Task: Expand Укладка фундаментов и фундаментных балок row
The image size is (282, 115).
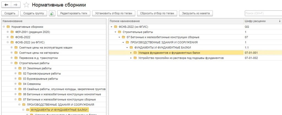Action: click(x=131, y=53)
